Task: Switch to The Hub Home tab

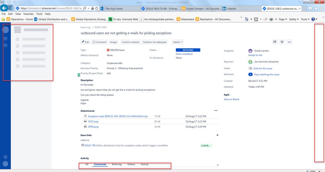Action: 120,8
